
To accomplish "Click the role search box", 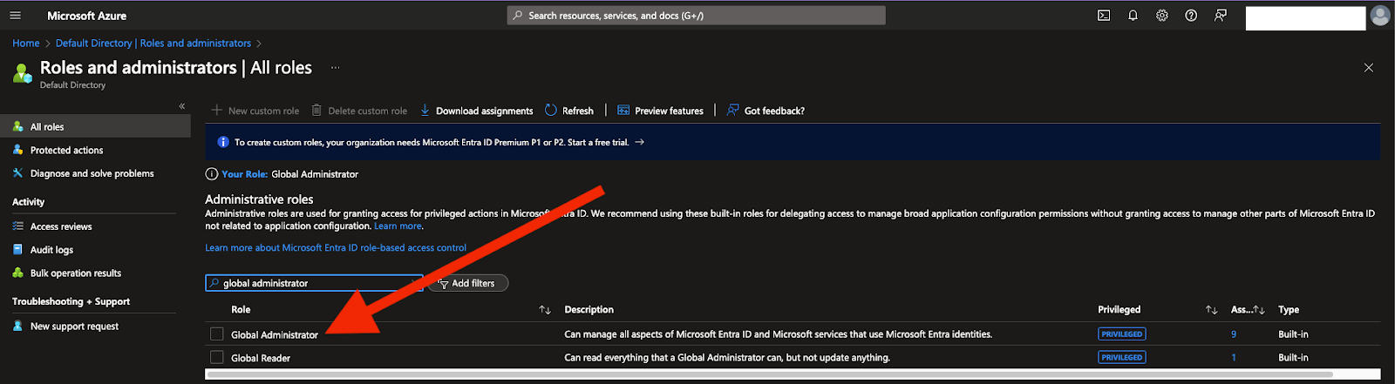I will click(x=314, y=283).
